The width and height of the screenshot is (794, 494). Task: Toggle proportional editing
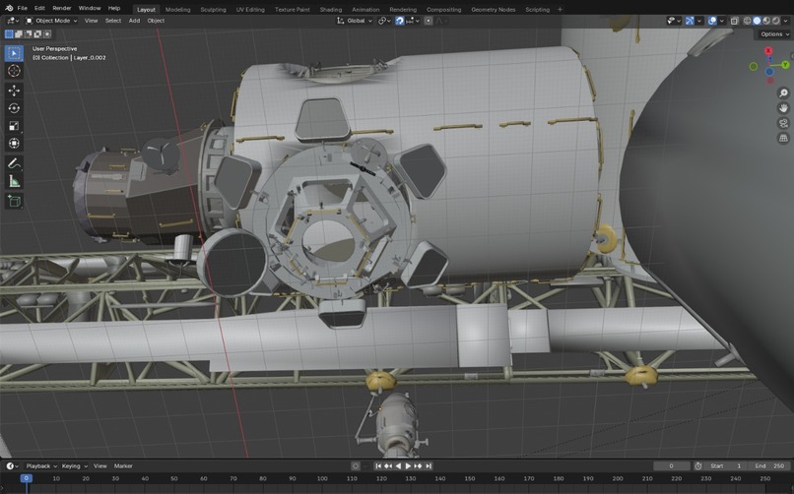pyautogui.click(x=429, y=21)
